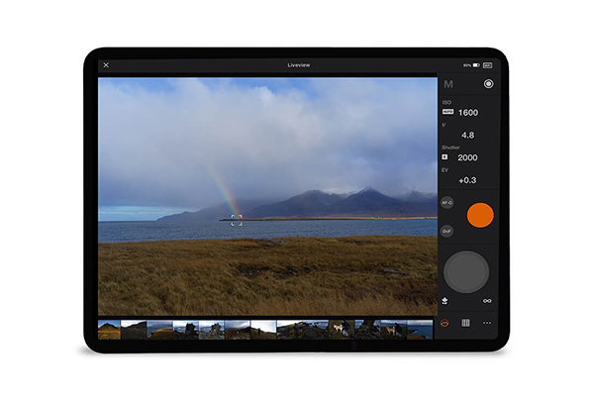The width and height of the screenshot is (594, 396).
Task: Tap the focus point bracket near the rainbow
Action: tap(237, 220)
